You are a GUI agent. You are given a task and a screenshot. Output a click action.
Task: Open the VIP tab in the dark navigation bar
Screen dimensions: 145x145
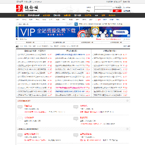pos(96,15)
